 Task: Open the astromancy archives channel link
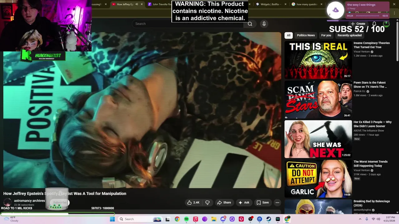click(29, 201)
